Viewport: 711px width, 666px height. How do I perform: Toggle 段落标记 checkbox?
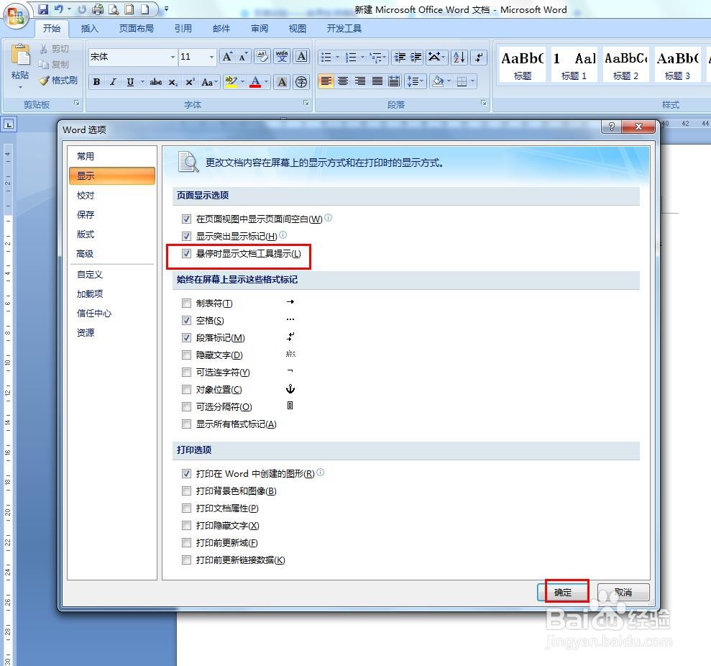click(186, 337)
